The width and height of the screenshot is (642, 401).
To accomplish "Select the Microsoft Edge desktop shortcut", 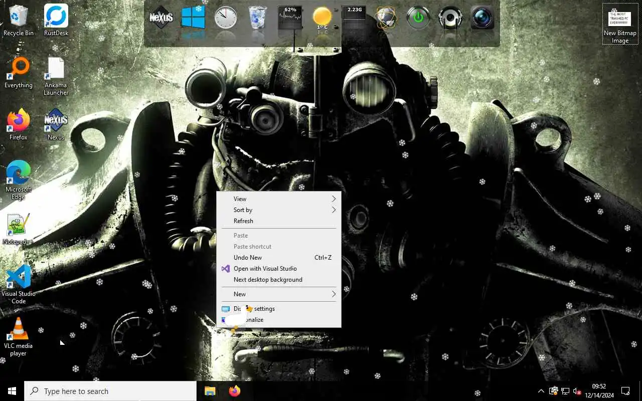I will [19, 180].
